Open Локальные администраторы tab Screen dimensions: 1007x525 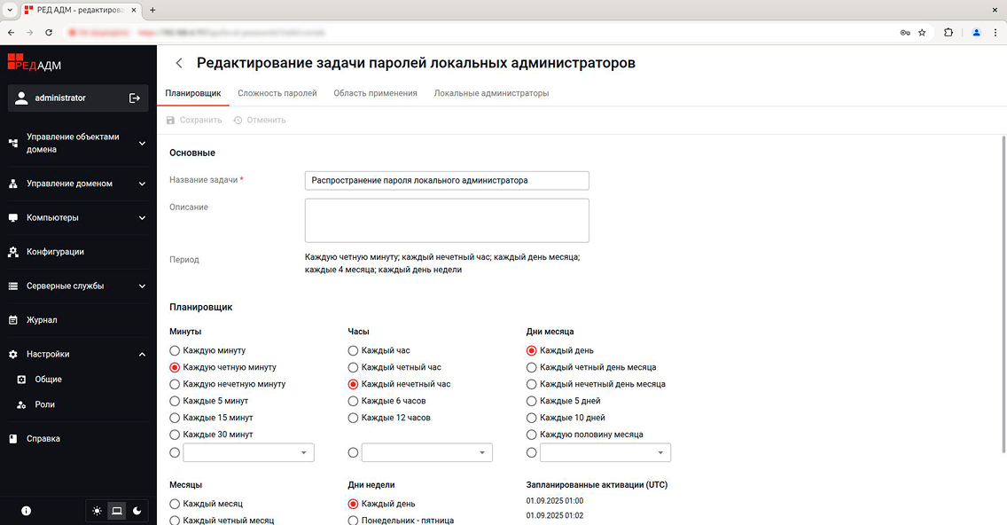[491, 93]
